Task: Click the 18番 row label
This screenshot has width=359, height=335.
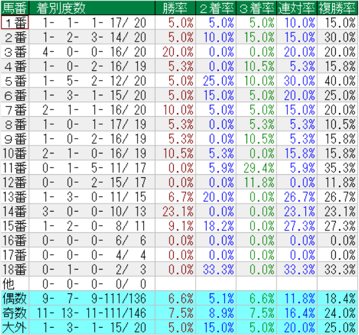Action: coord(15,270)
